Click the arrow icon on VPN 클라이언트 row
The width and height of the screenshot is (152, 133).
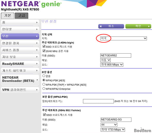pos(37,90)
